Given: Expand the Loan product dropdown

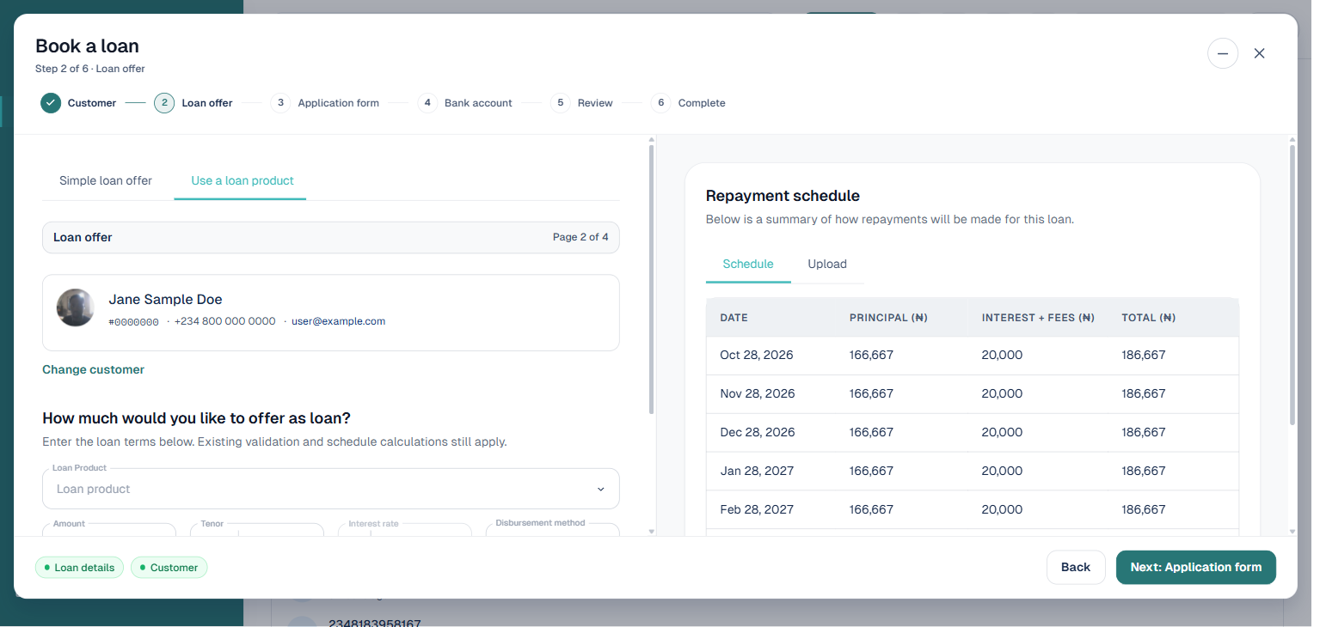Looking at the screenshot, I should click(x=331, y=489).
